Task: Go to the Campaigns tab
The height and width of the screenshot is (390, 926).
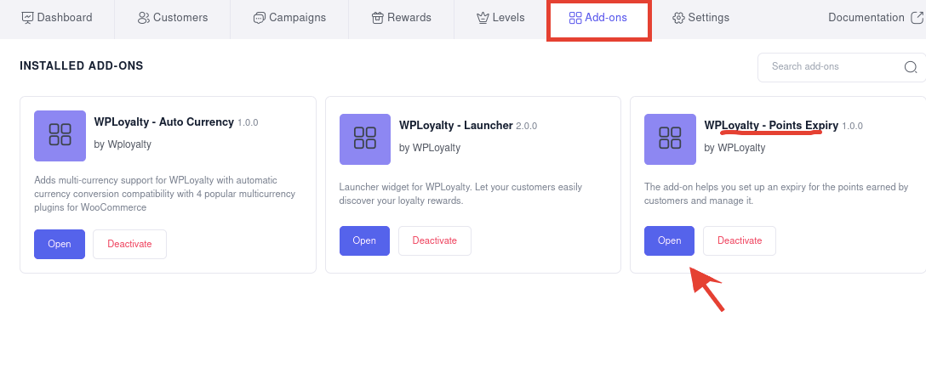Action: (x=289, y=18)
